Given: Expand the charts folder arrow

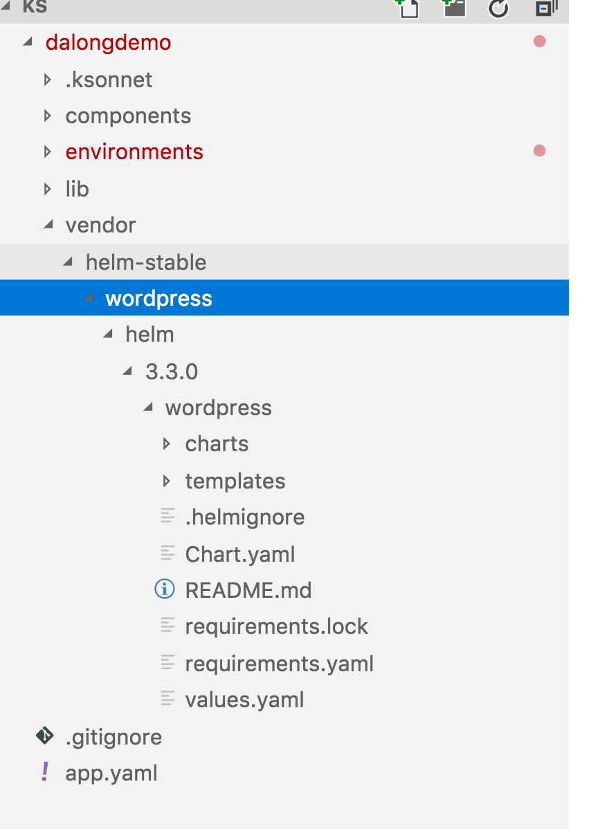Looking at the screenshot, I should 167,444.
